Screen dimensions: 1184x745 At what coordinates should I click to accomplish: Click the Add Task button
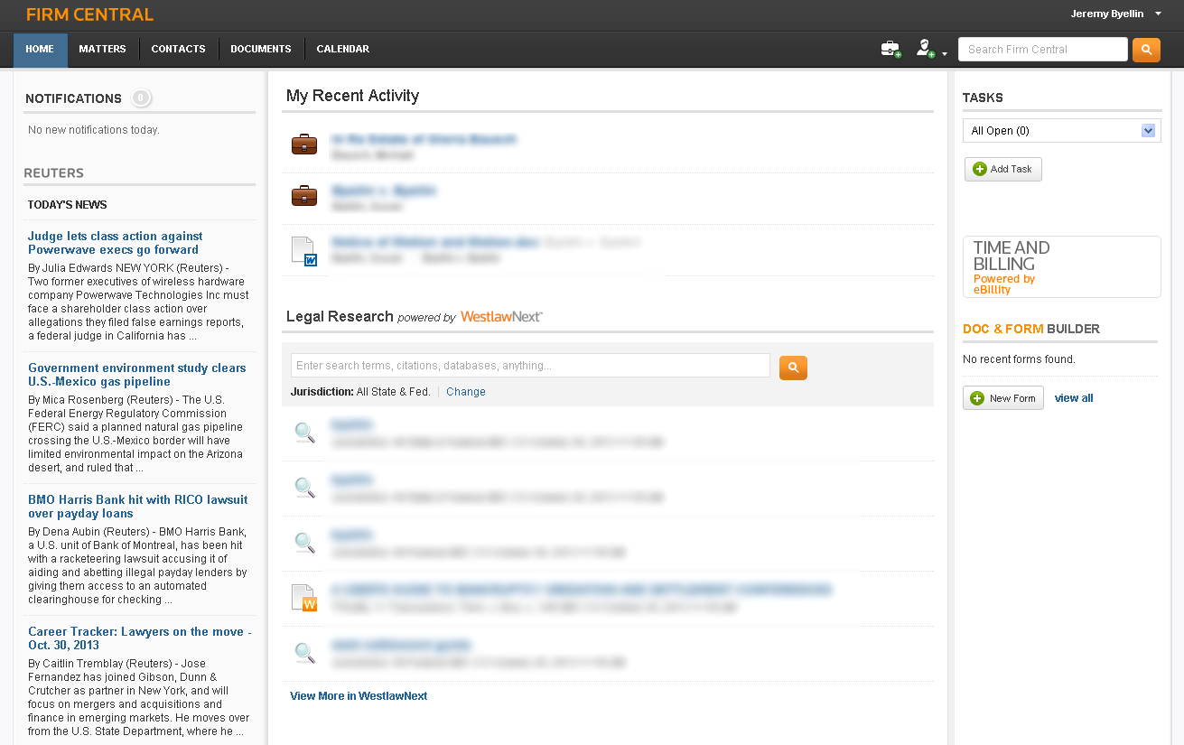pos(1003,169)
